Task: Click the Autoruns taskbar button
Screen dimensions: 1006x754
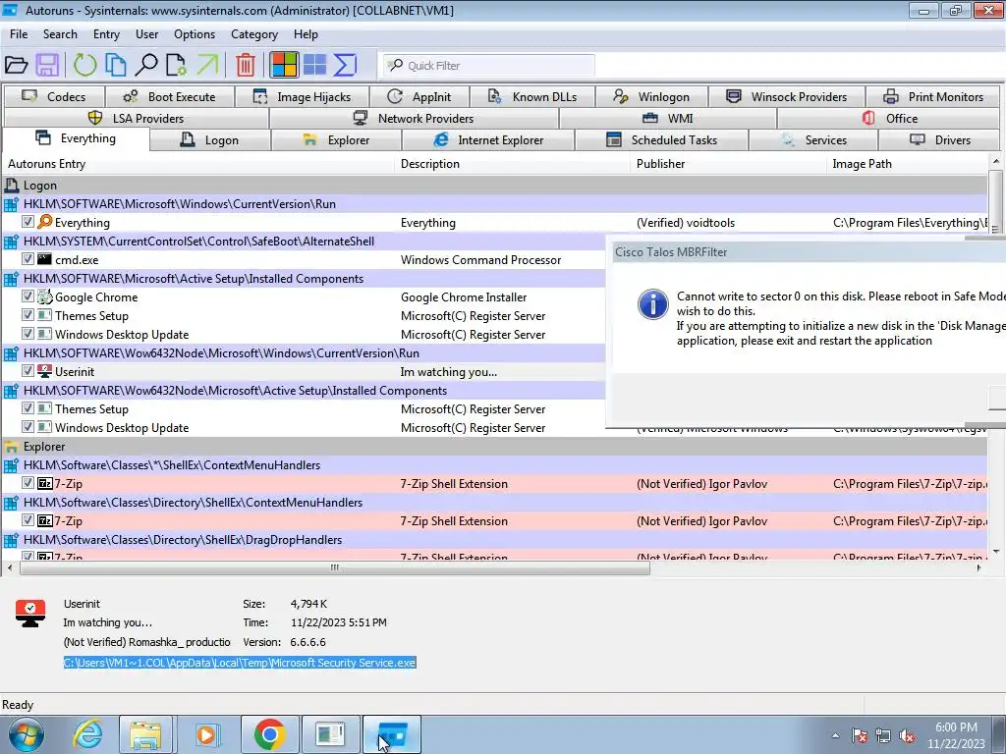Action: (393, 734)
